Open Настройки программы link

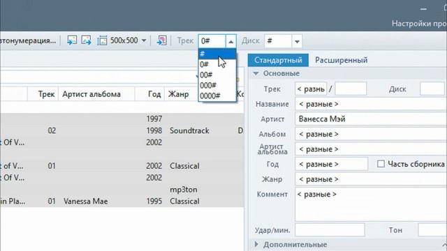419,23
